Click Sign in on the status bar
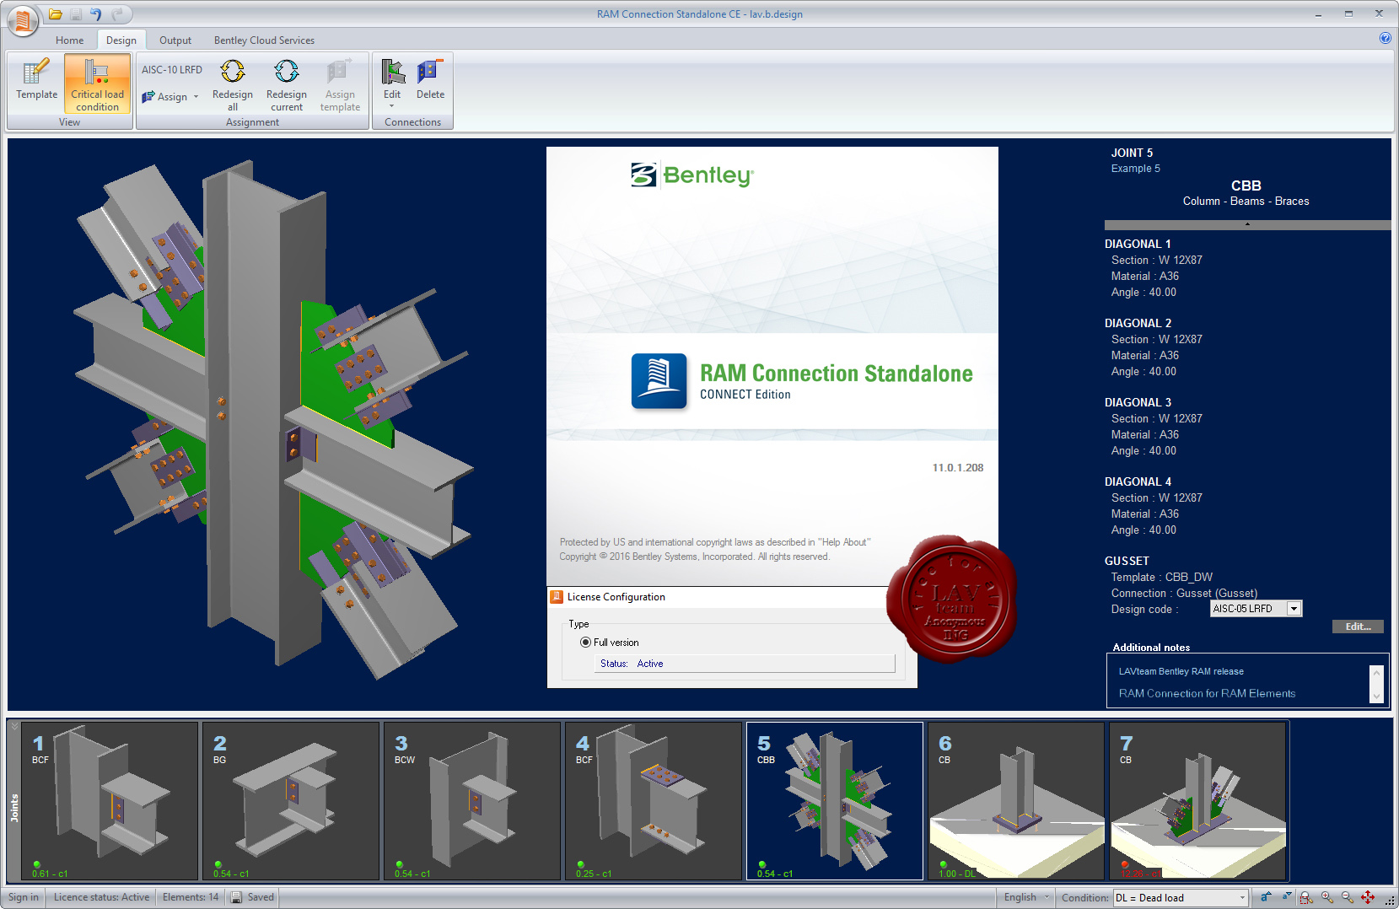This screenshot has width=1399, height=909. 24,897
